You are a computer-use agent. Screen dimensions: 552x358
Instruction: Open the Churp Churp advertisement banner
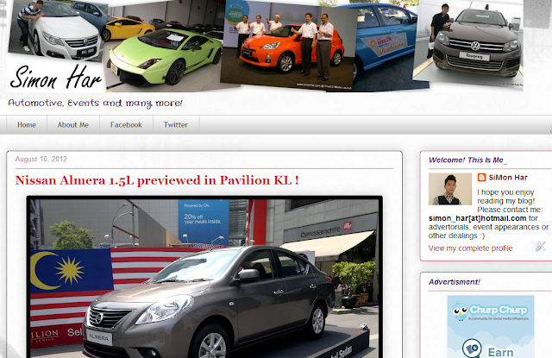491,327
